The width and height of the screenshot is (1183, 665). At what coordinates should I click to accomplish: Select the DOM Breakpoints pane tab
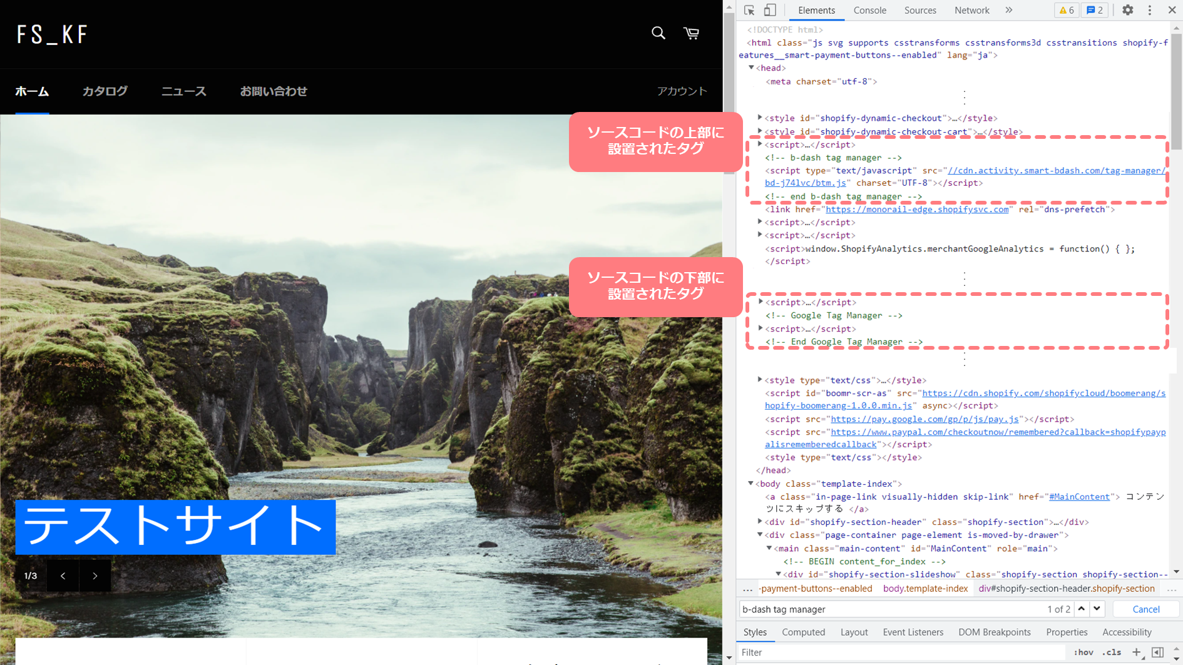[x=994, y=632]
